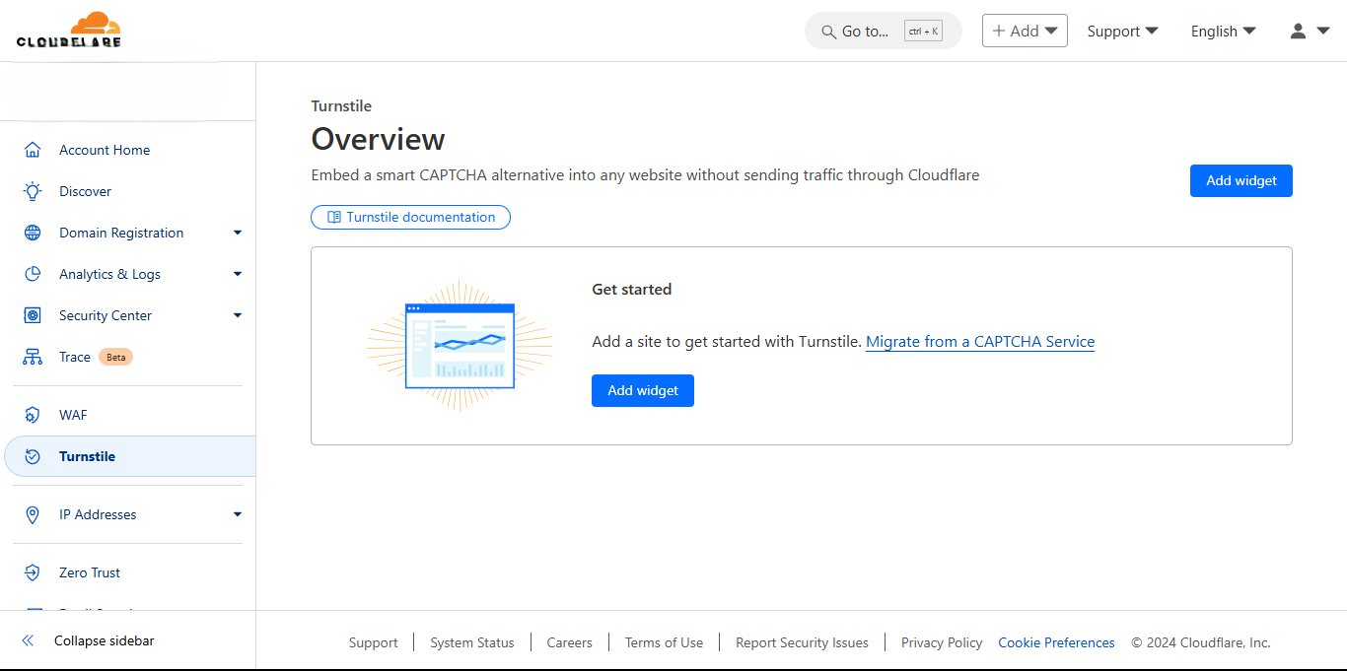This screenshot has width=1347, height=671.
Task: Click the book icon in Turnstile documentation
Action: 334,217
